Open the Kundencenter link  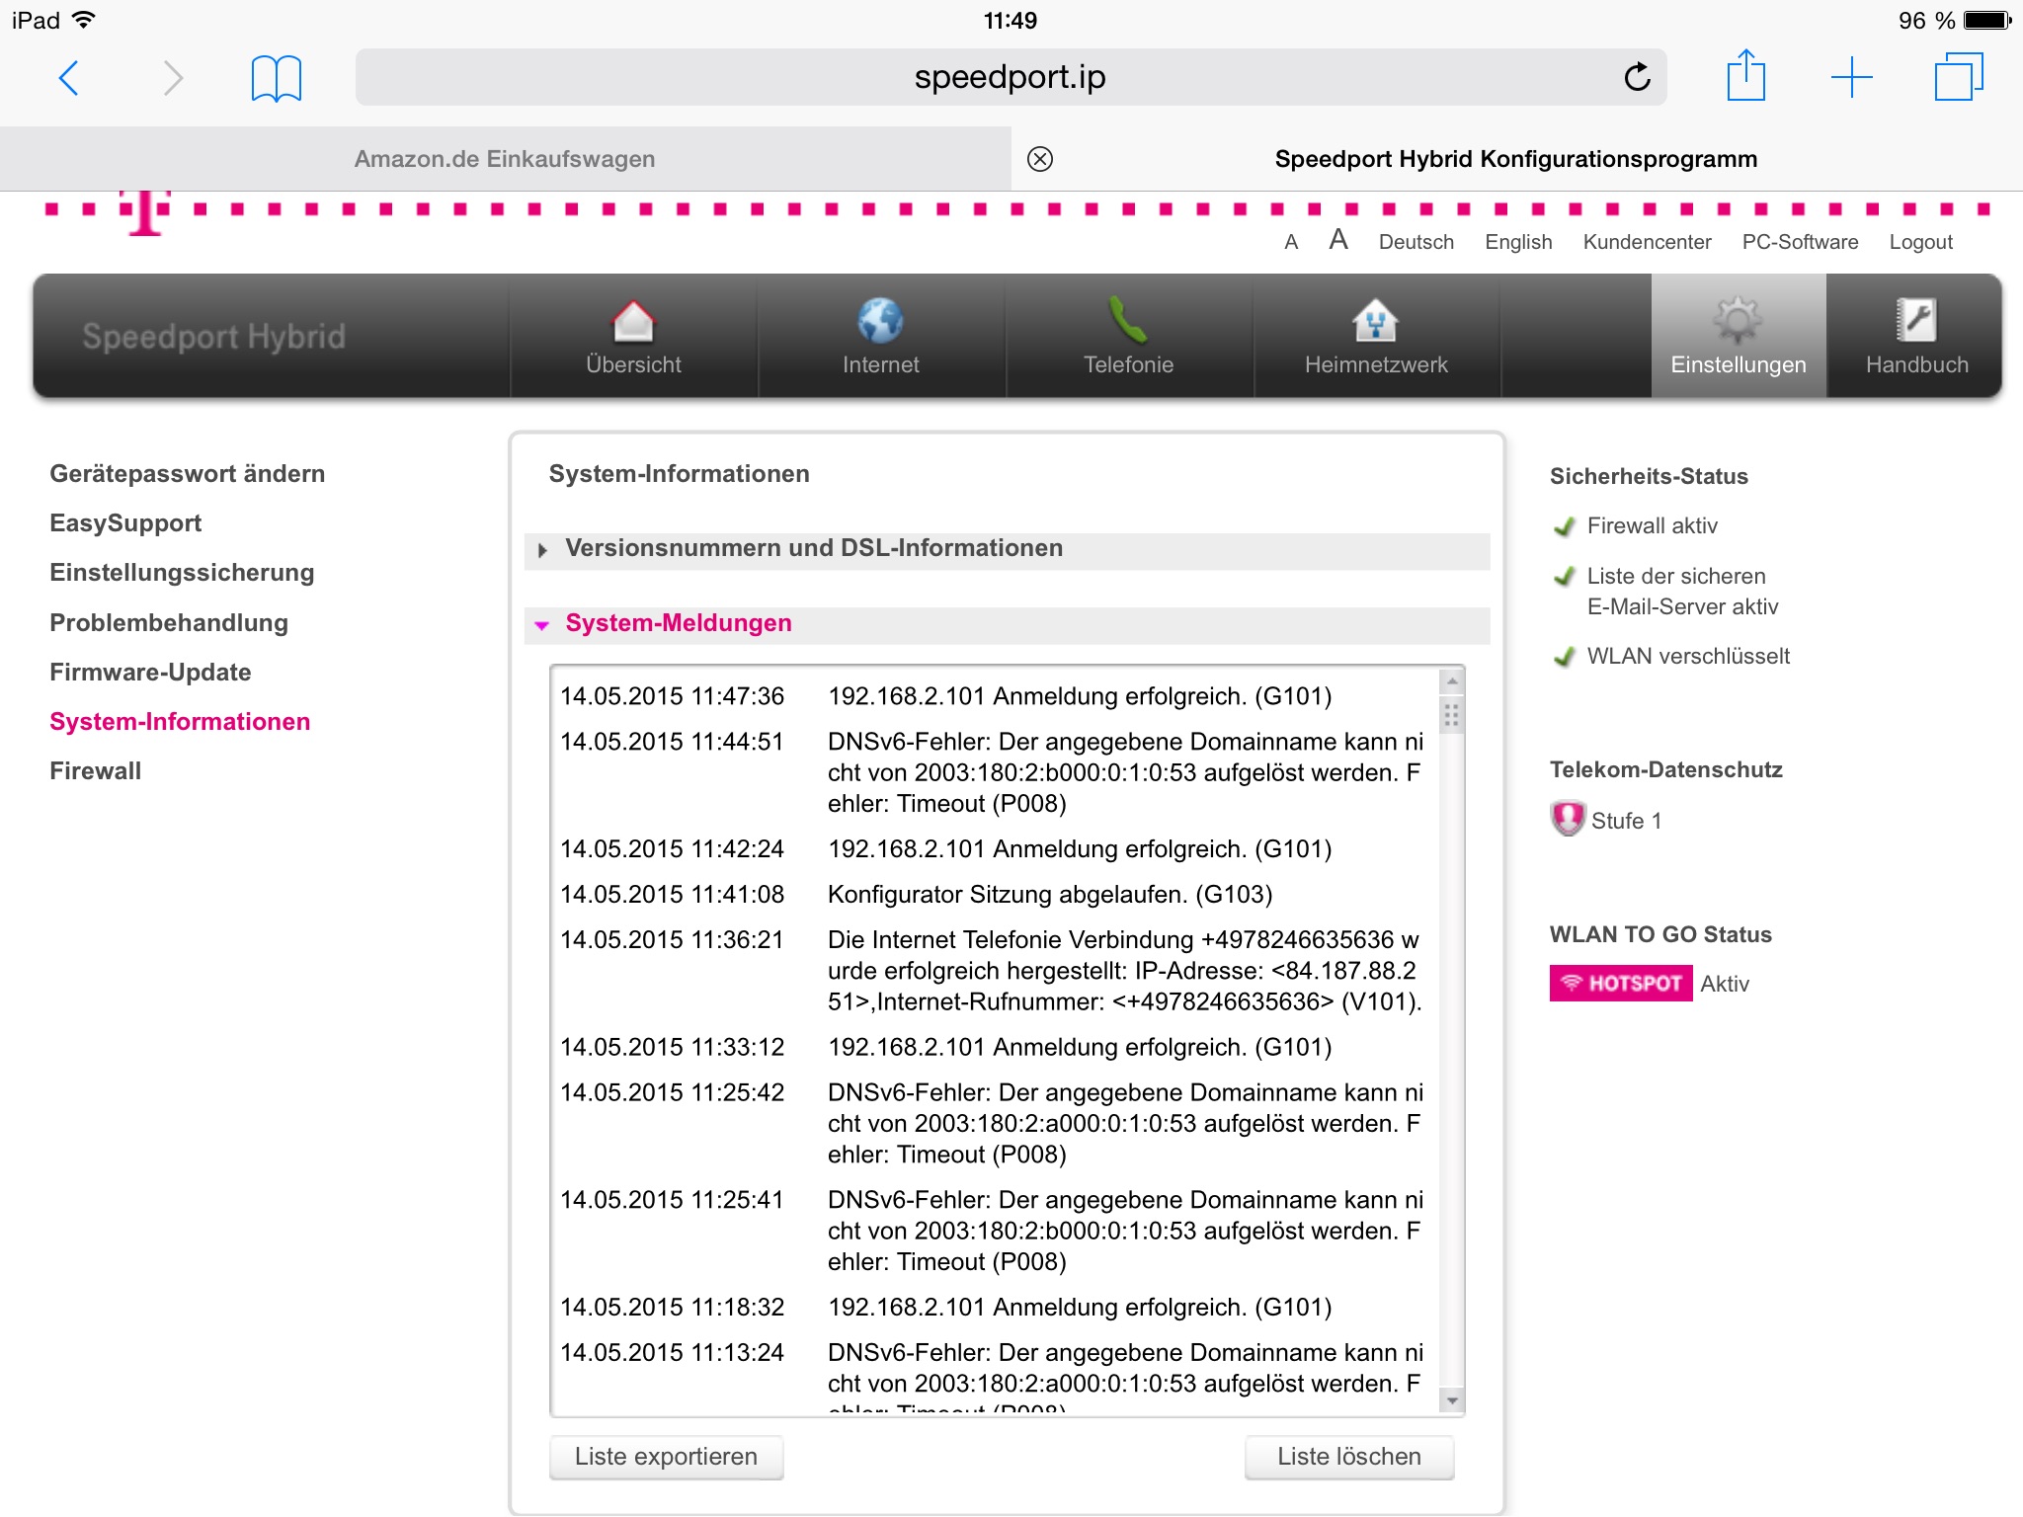click(x=1647, y=242)
